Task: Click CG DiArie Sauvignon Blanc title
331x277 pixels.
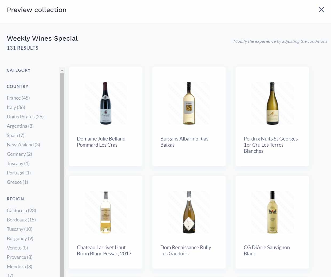Action: [x=267, y=251]
